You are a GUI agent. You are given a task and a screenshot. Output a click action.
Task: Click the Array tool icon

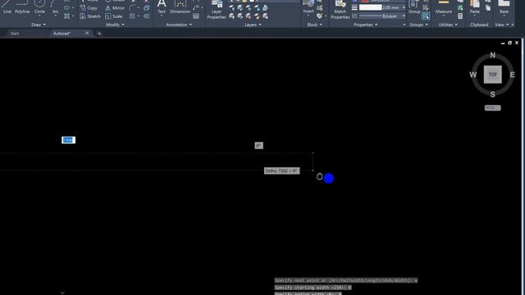pos(133,16)
